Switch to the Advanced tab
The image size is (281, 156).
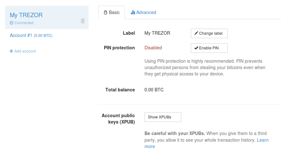pyautogui.click(x=144, y=12)
